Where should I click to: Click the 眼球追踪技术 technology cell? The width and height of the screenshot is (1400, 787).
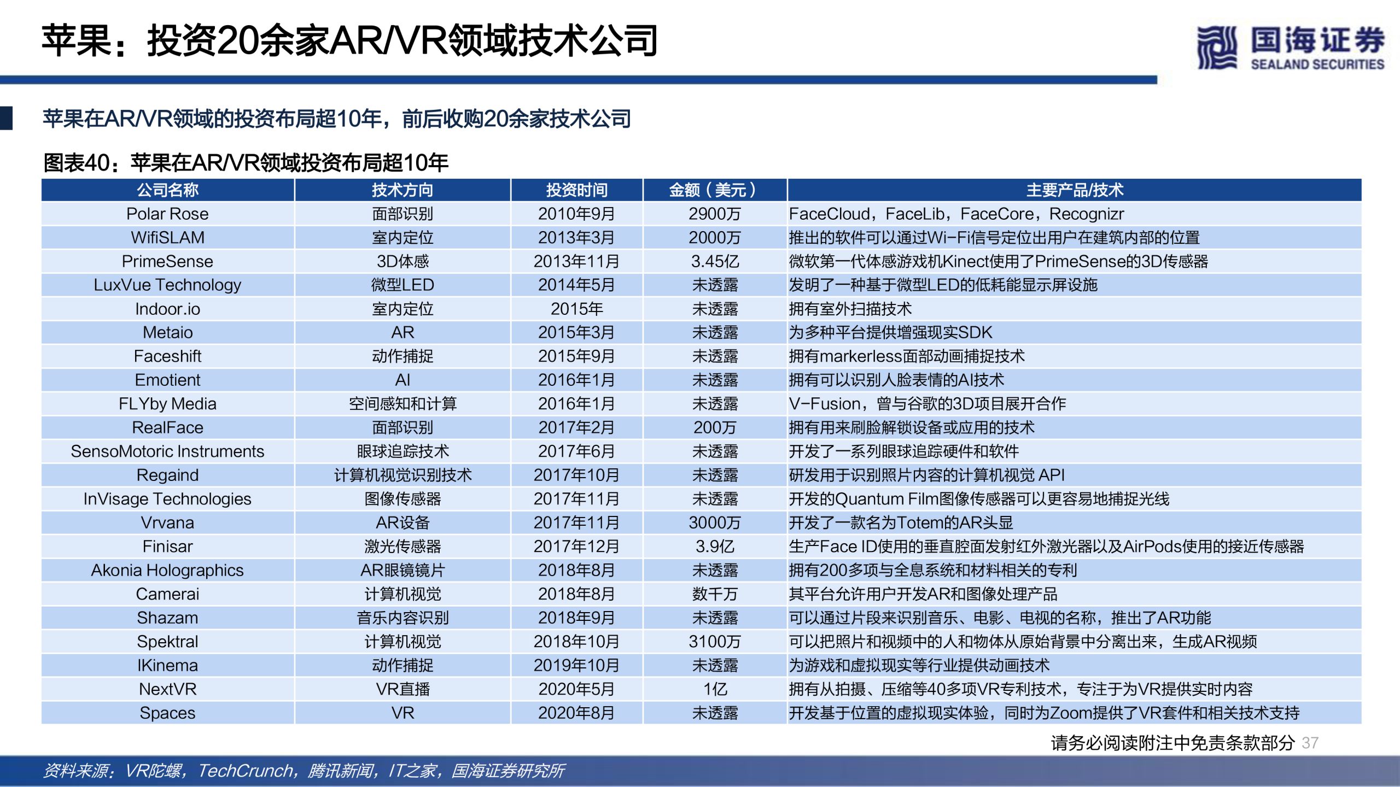[402, 451]
